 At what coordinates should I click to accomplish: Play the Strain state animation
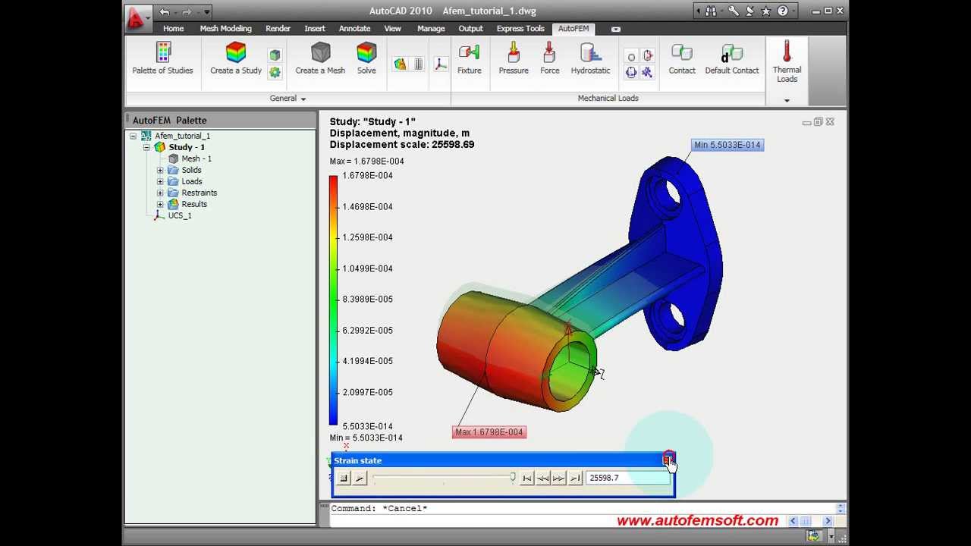360,478
